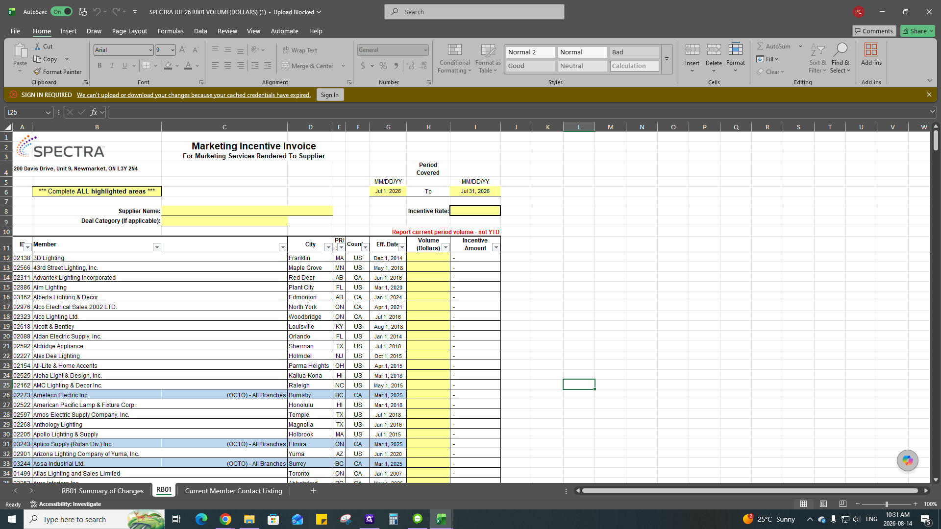Click the Percent Style icon
This screenshot has width=941, height=529.
pyautogui.click(x=383, y=66)
